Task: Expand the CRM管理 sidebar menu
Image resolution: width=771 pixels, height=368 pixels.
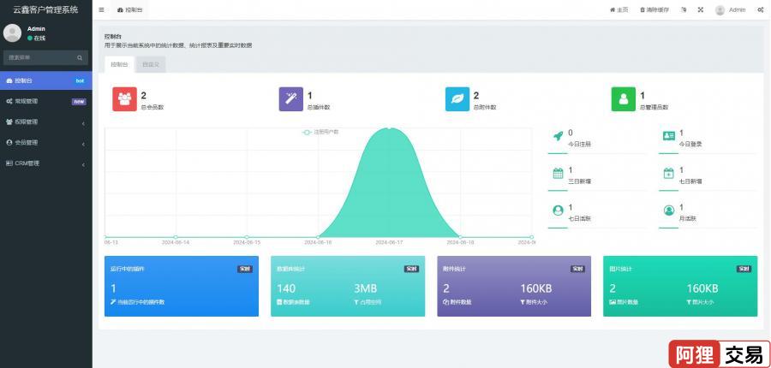Action: pyautogui.click(x=45, y=163)
